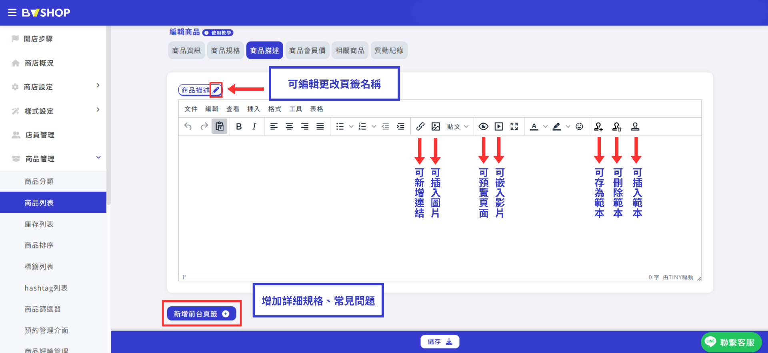Open highlight color dropdown arrow
The height and width of the screenshot is (353, 768).
568,127
